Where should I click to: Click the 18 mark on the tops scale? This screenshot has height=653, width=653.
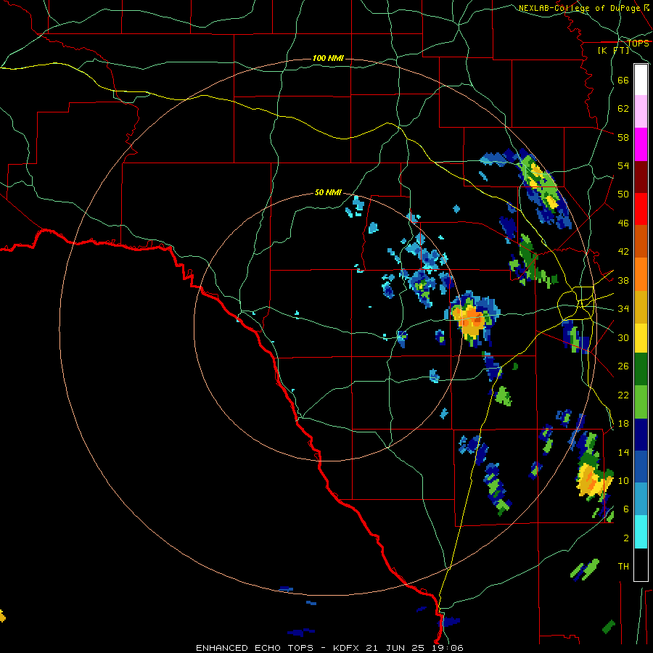click(x=623, y=424)
